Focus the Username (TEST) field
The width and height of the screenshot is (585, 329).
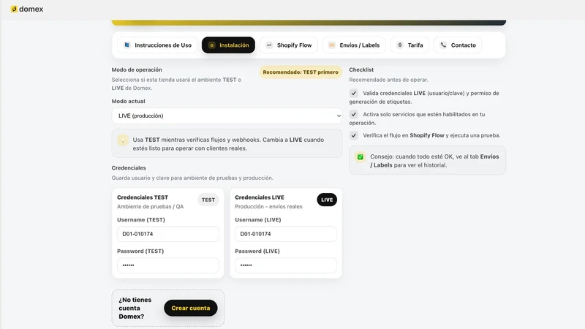pyautogui.click(x=168, y=234)
